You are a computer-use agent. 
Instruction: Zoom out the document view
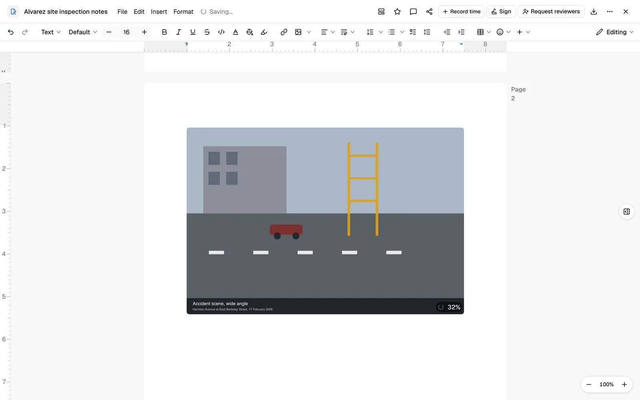[x=589, y=384]
